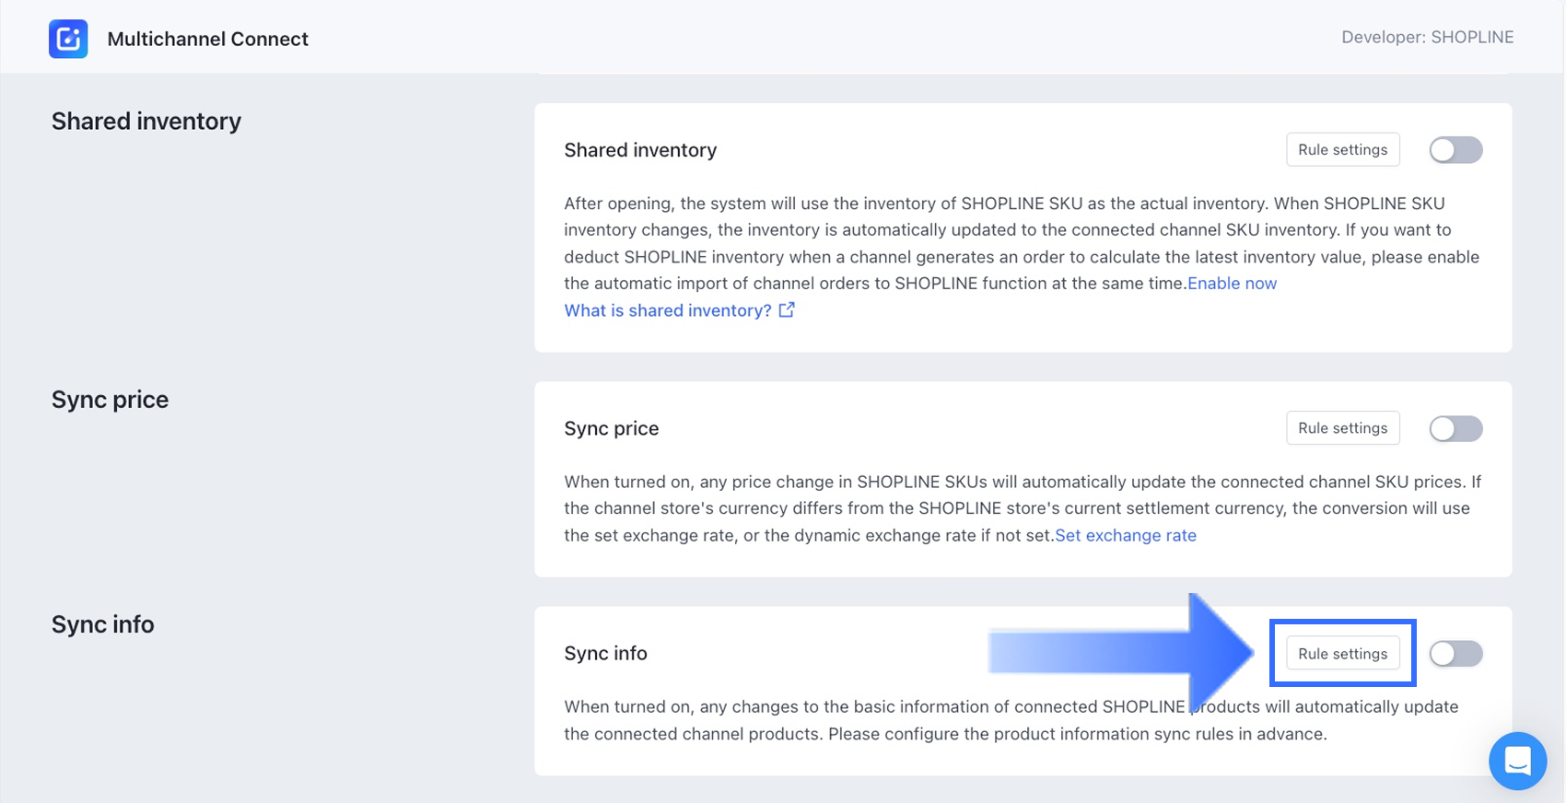The width and height of the screenshot is (1566, 803).
Task: Click the Set exchange rate link
Action: (1126, 536)
